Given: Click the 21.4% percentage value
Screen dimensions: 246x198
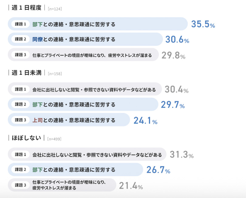Looking at the screenshot, I should tap(131, 186).
